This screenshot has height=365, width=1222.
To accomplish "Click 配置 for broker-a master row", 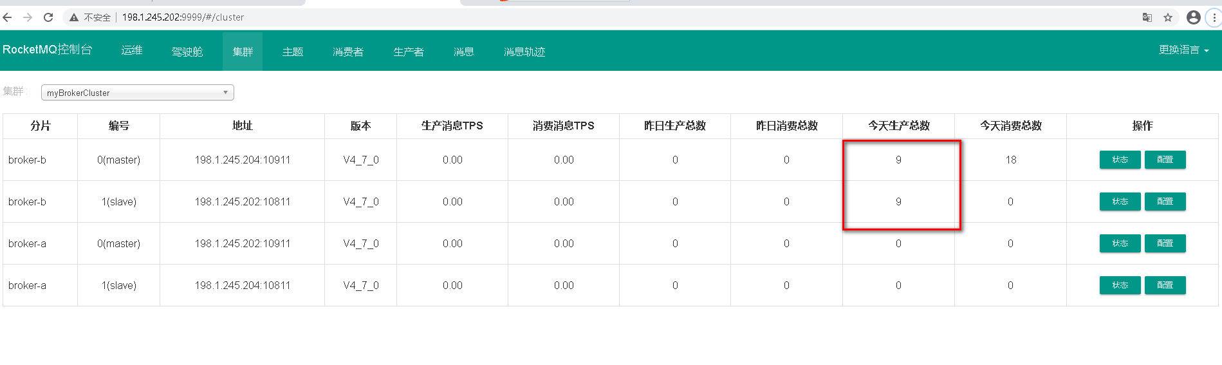I will click(1165, 243).
